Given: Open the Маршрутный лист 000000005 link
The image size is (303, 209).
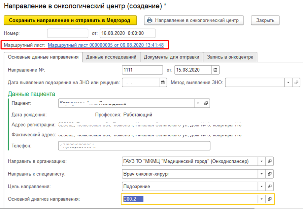Looking at the screenshot, I should [x=106, y=45].
